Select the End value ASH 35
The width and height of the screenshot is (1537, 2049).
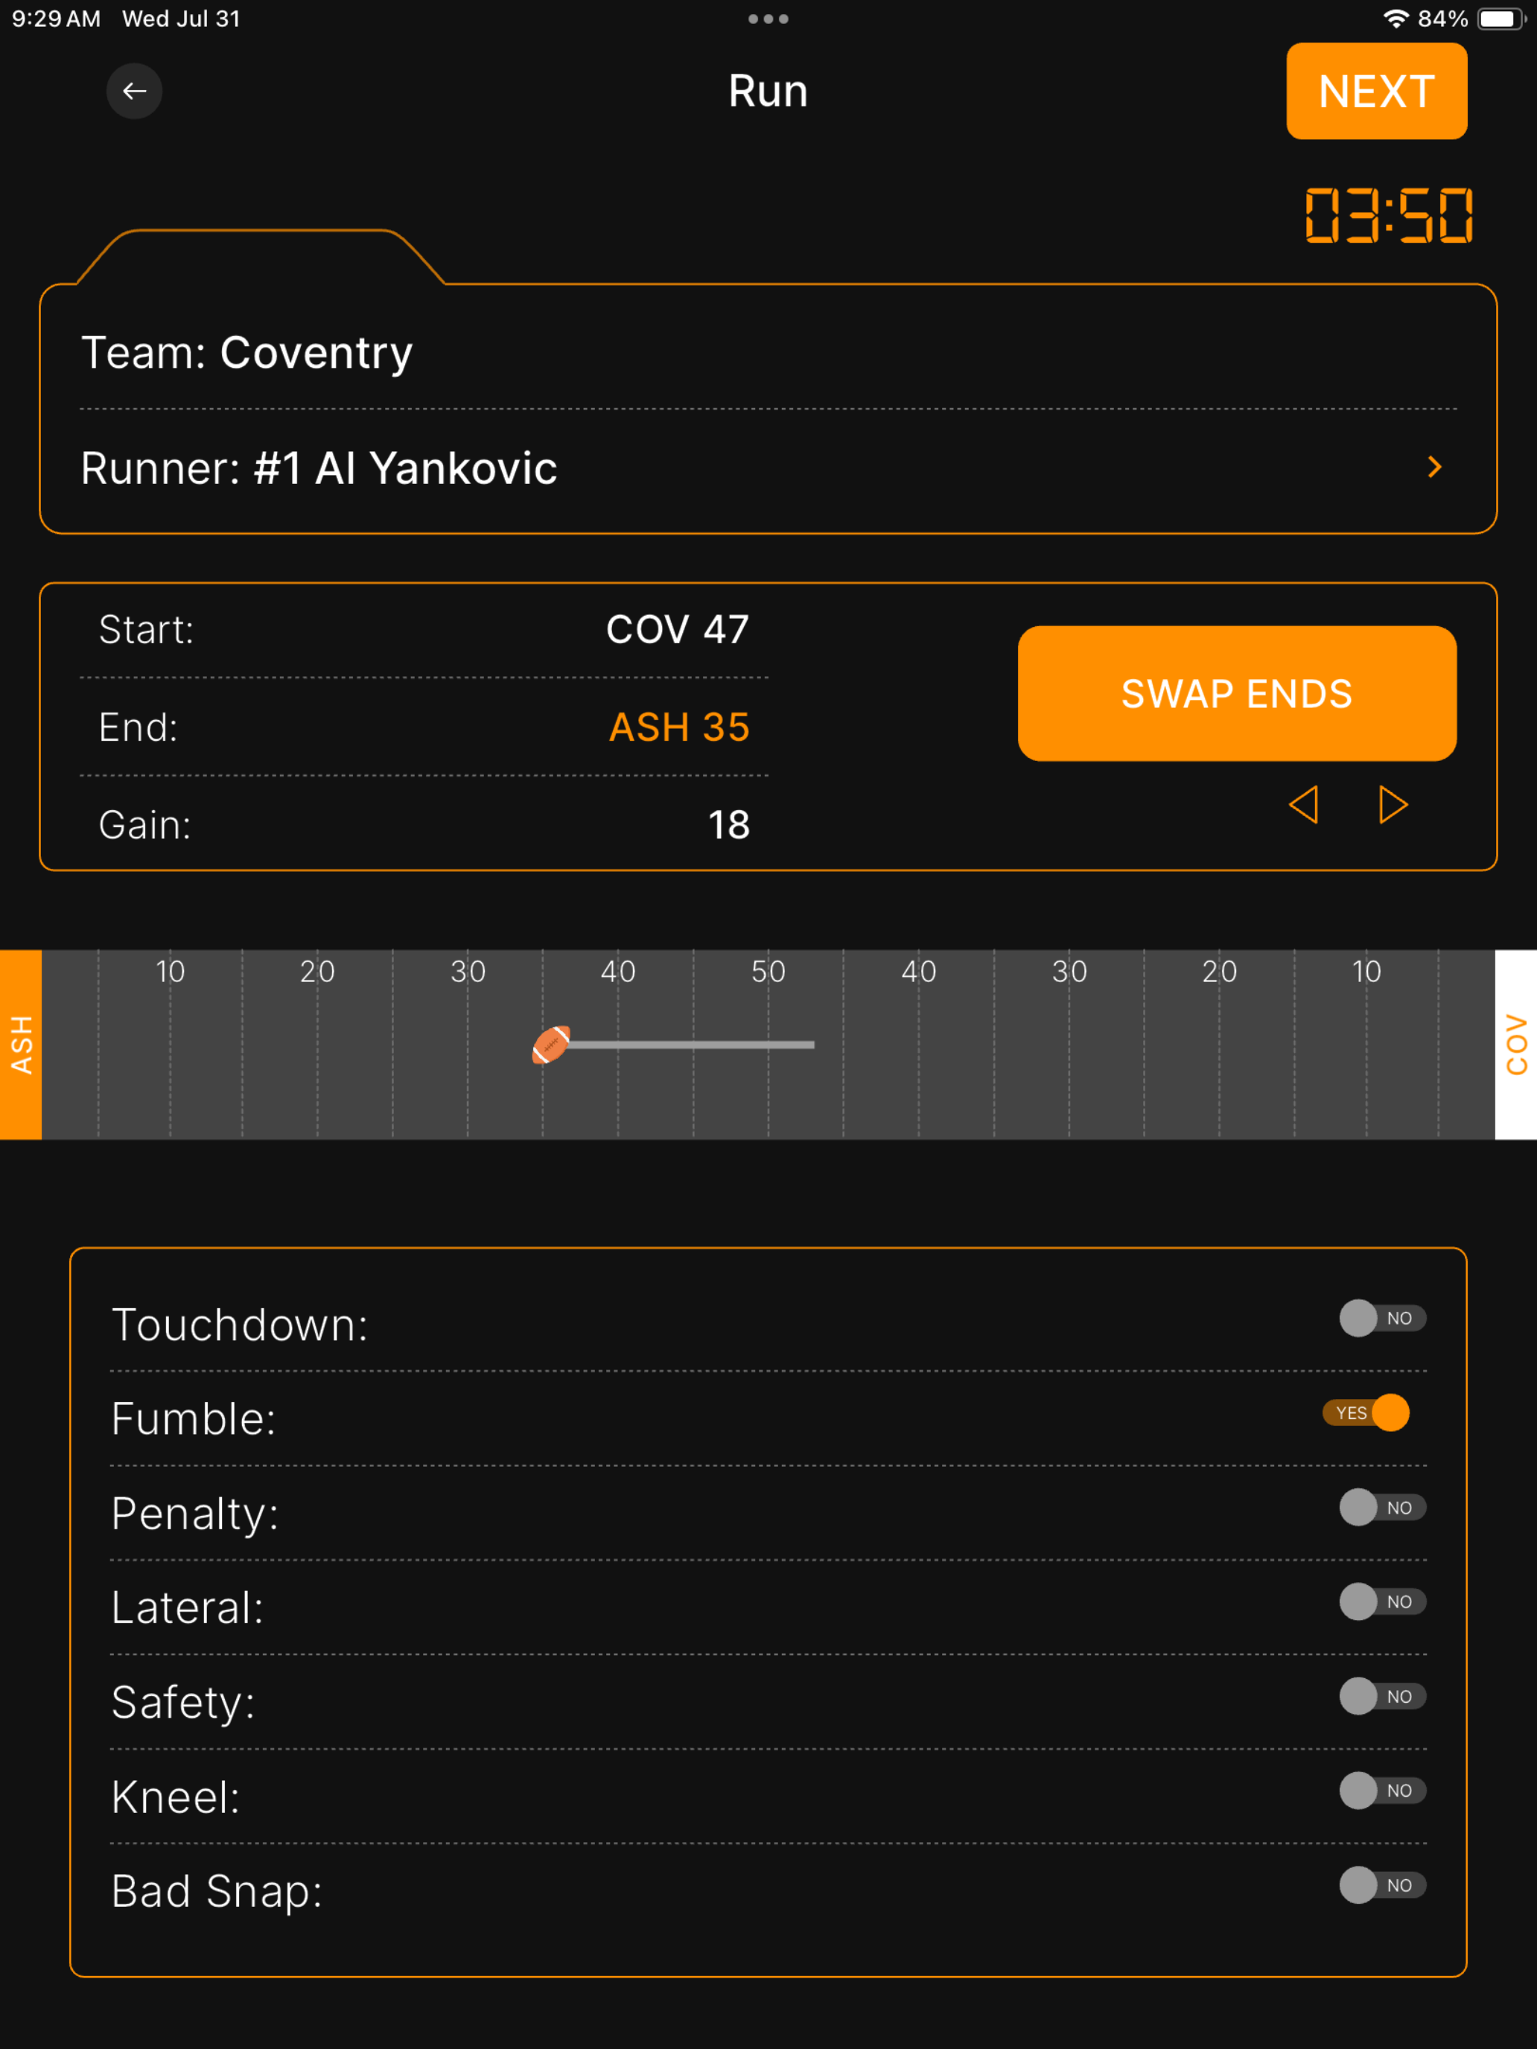[x=679, y=727]
